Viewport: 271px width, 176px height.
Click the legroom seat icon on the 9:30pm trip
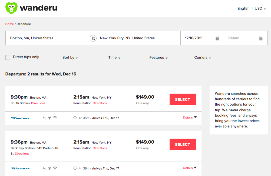(44, 118)
